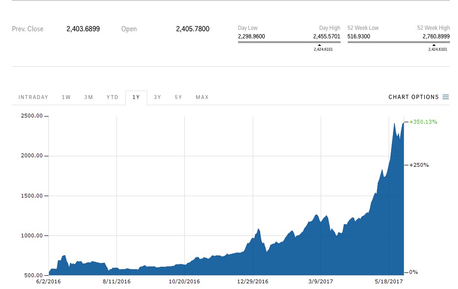Click the 12/29/2016 date on x-axis
The image size is (458, 289).
253,281
